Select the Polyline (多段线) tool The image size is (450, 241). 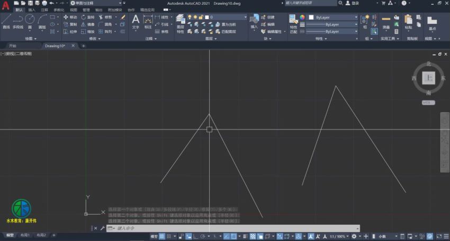click(x=18, y=22)
